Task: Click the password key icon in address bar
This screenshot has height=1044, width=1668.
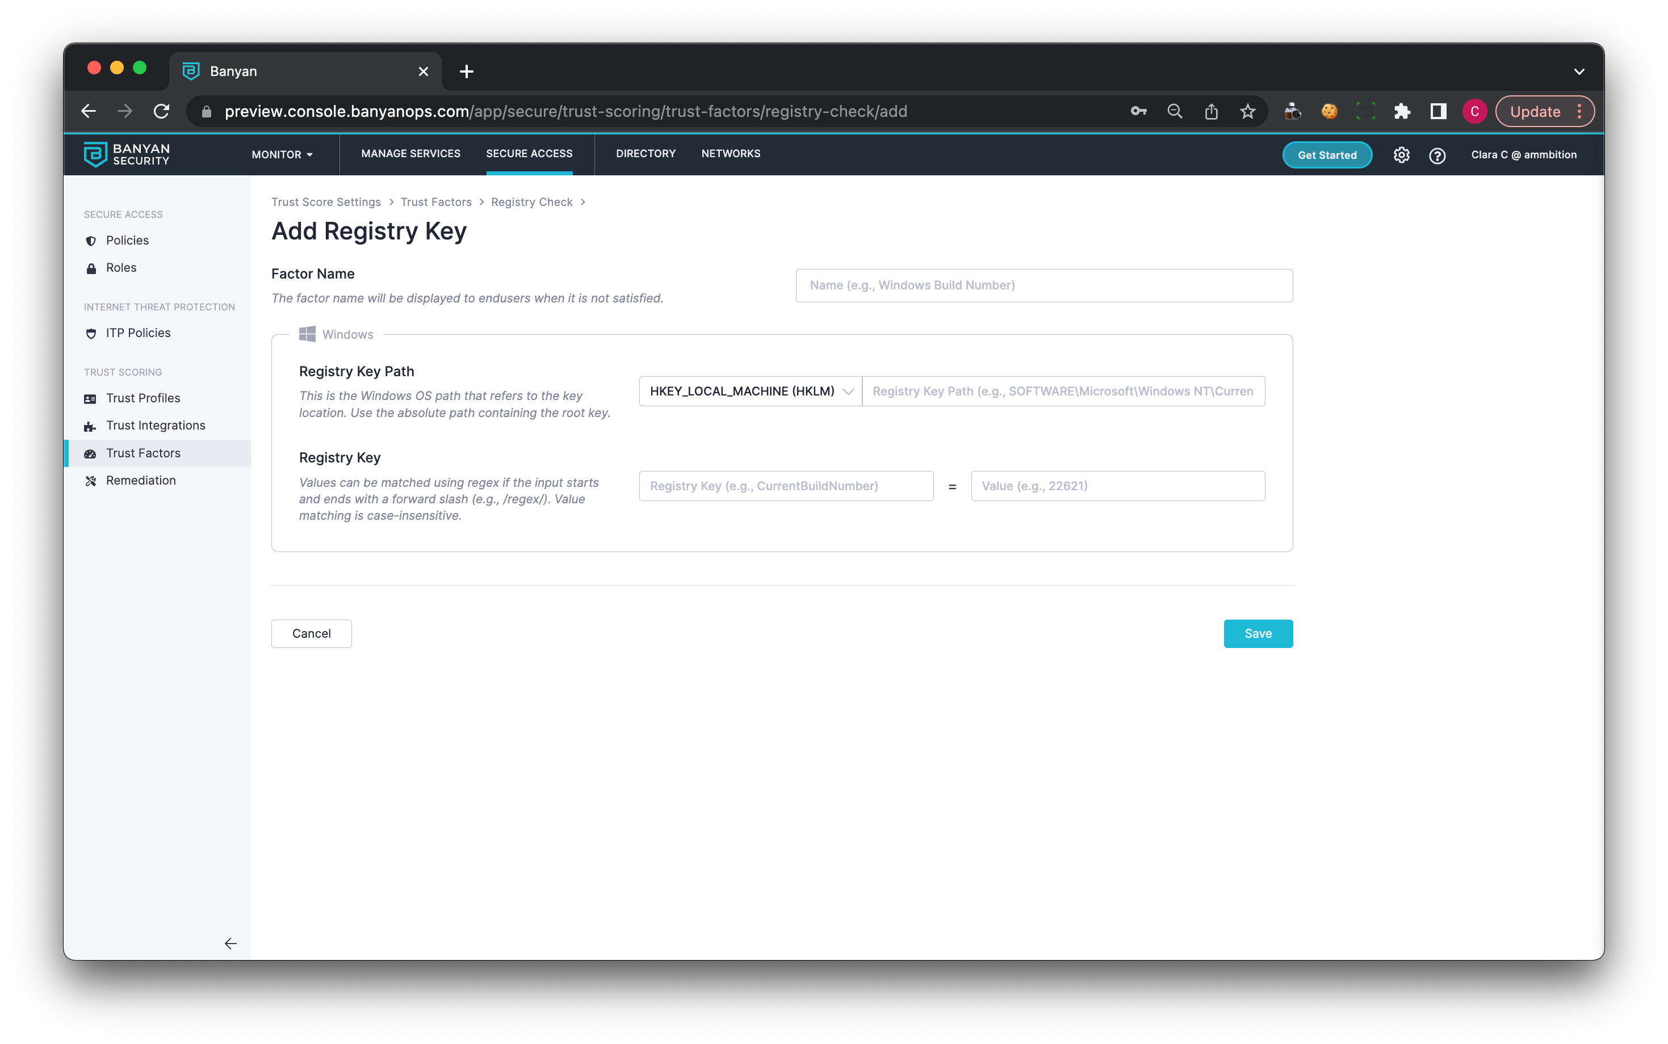Action: (1138, 111)
